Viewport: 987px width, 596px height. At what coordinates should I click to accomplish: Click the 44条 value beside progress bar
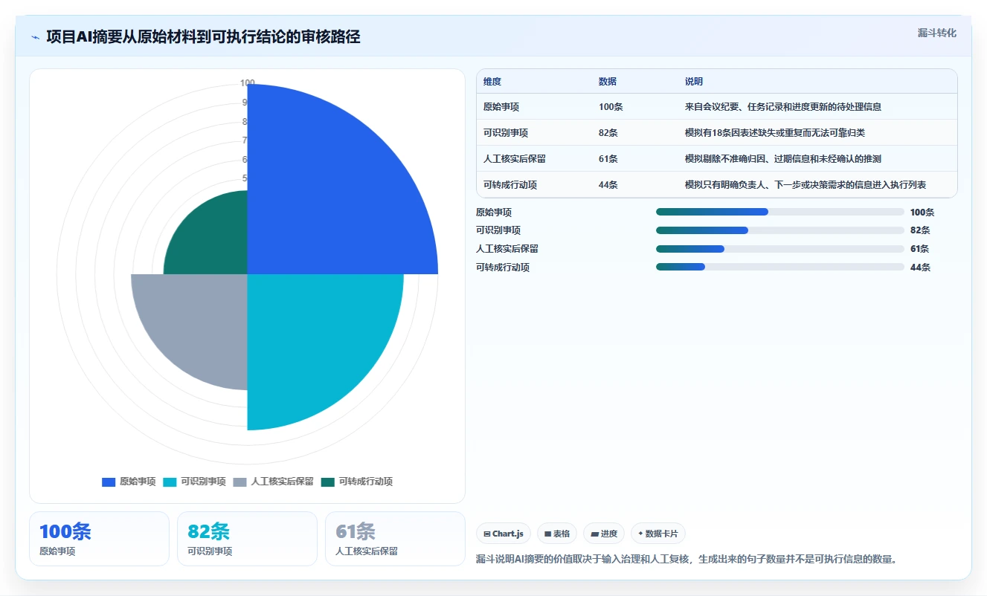(x=920, y=267)
